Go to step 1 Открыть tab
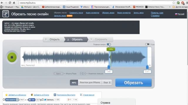This screenshot has width=188, height=105. coord(53,39)
